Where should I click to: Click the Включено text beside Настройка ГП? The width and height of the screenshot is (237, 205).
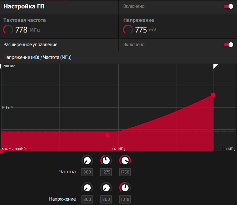(134, 6)
